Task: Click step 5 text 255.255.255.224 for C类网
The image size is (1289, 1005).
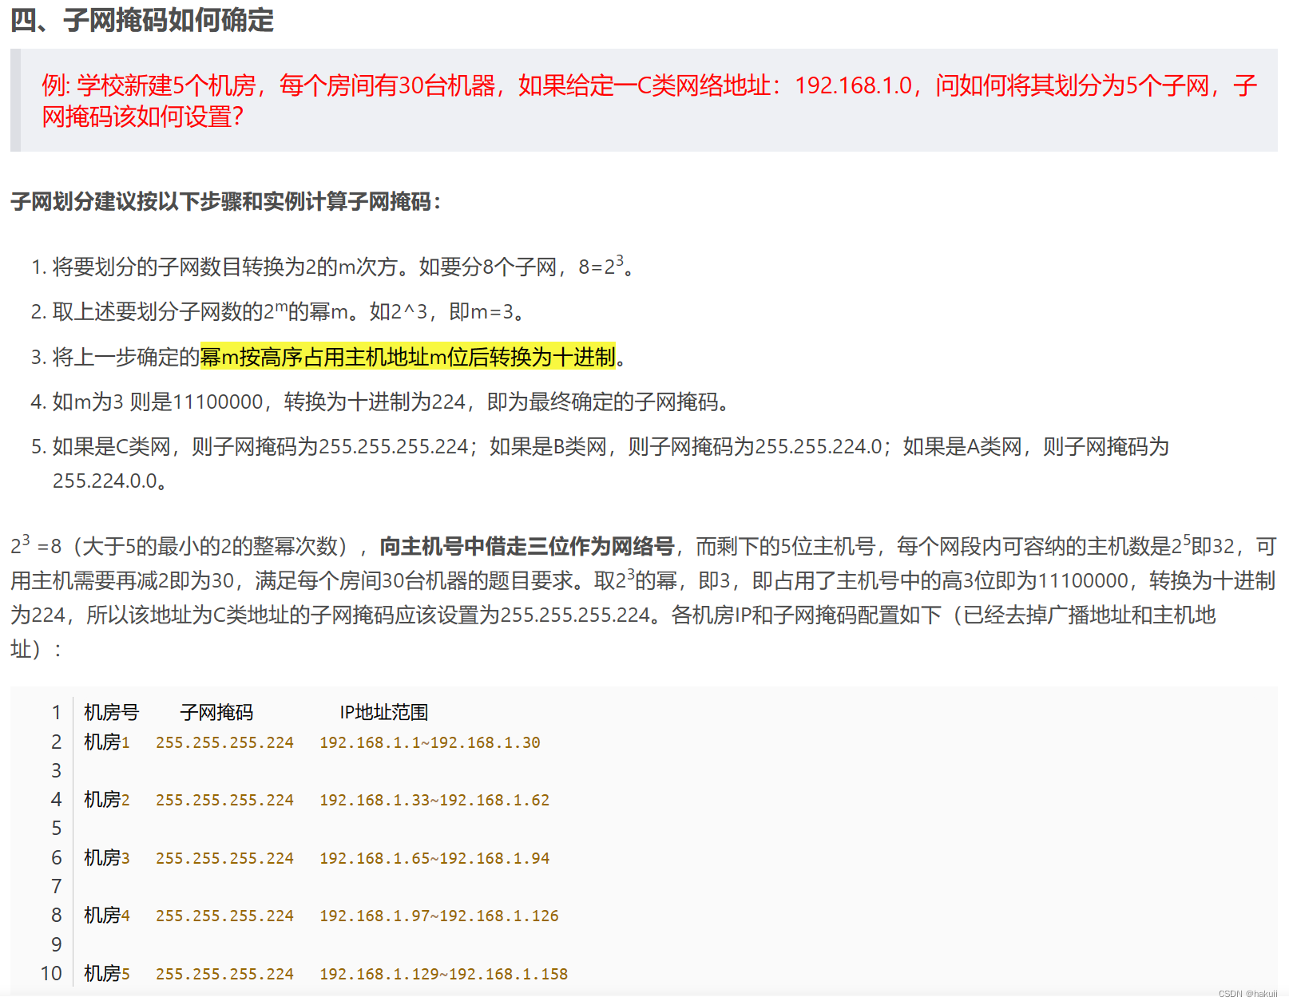Action: [393, 446]
